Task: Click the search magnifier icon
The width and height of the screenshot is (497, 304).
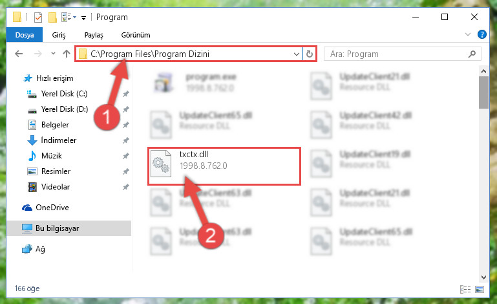Action: 472,54
